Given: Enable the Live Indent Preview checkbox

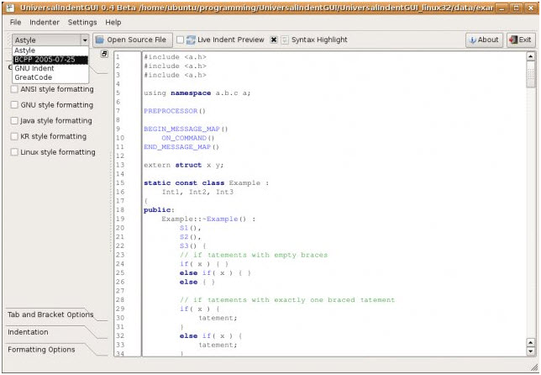Looking at the screenshot, I should coord(180,40).
